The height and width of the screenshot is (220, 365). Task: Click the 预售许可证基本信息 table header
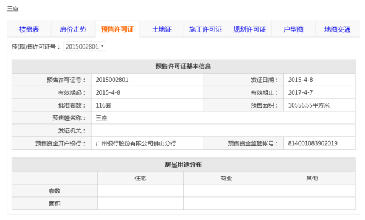[184, 66]
